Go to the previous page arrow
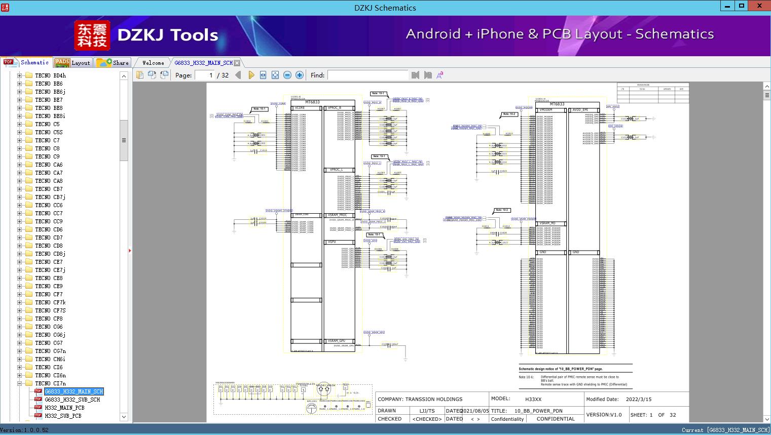This screenshot has height=435, width=771. tap(238, 75)
